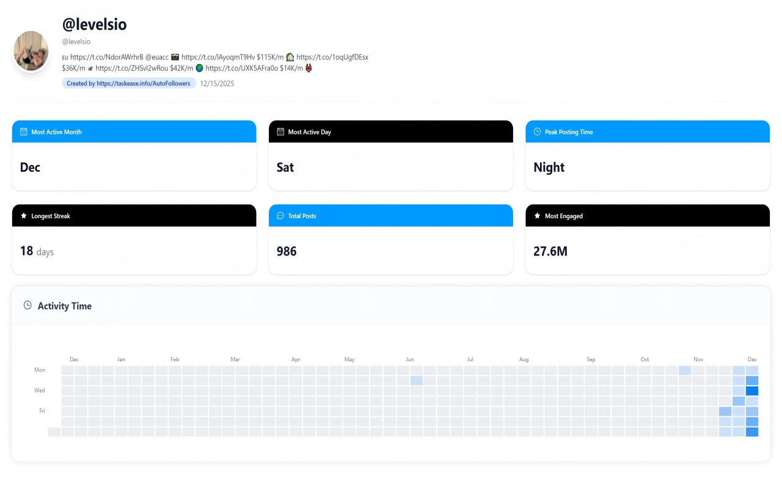
Task: Click the globe emoji in the bio
Action: [x=199, y=68]
